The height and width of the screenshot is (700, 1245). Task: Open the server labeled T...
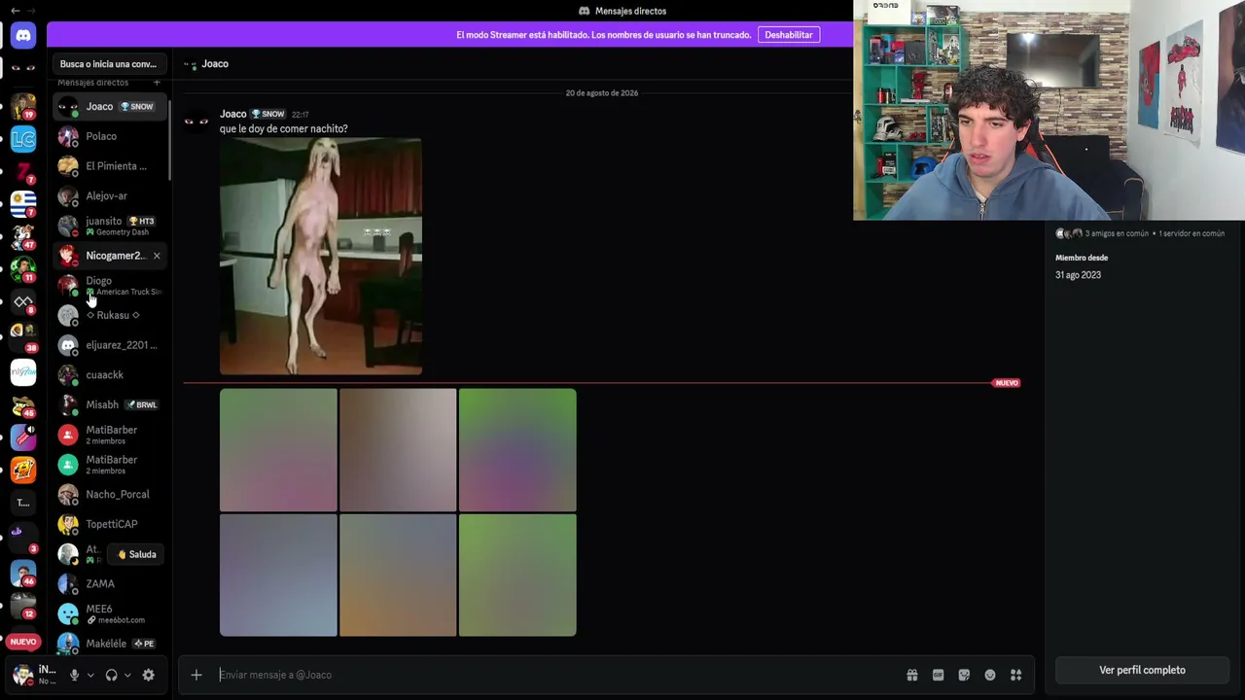[23, 503]
